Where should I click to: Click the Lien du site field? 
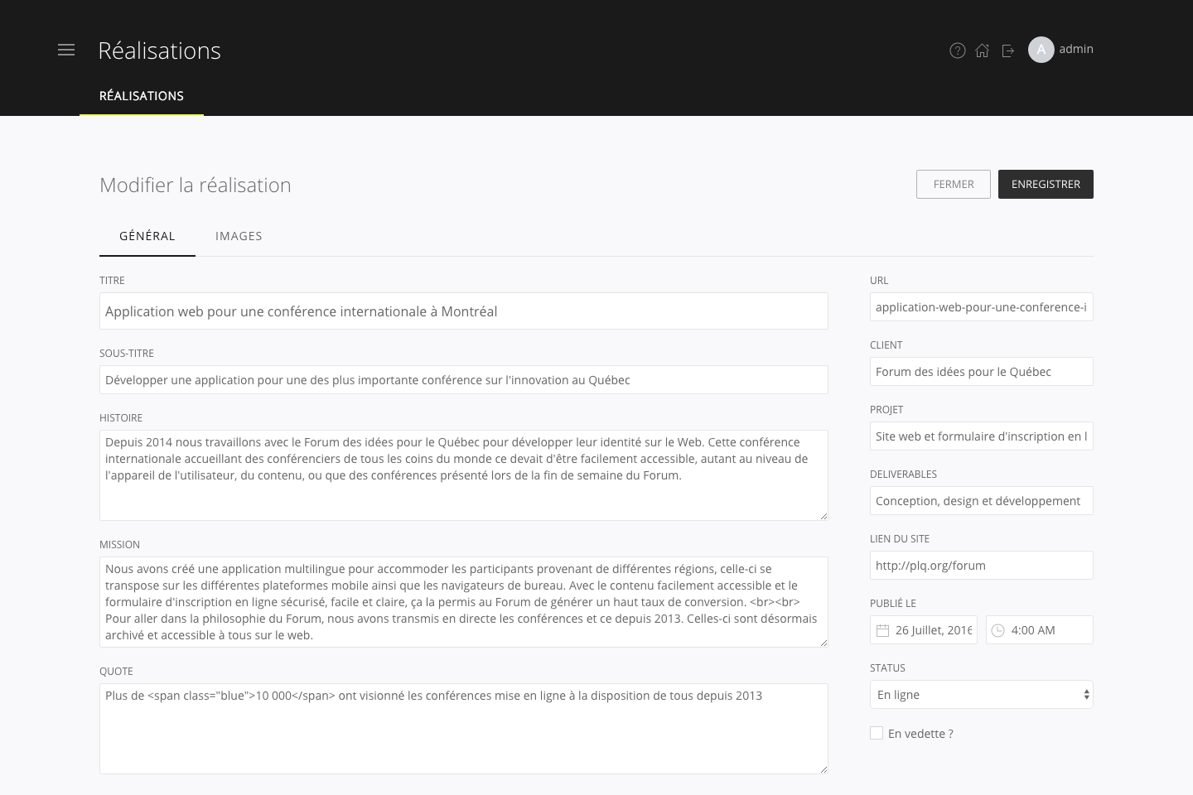(x=981, y=566)
